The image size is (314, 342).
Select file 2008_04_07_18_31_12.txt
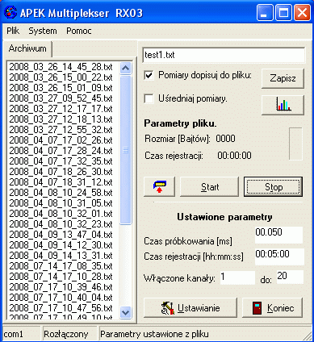[61, 182]
